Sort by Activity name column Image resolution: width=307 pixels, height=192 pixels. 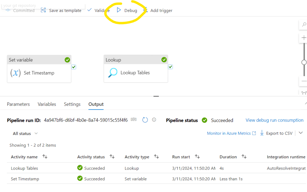coord(45,157)
